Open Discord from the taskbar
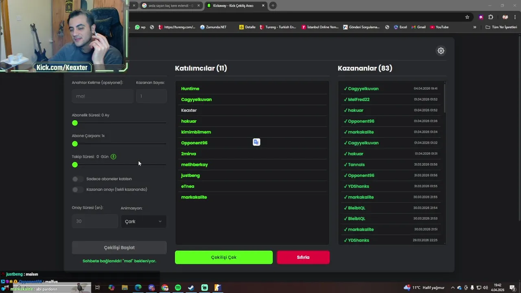The image size is (521, 293). [151, 288]
